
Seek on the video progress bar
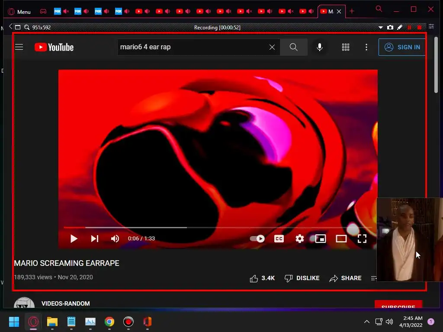point(218,227)
